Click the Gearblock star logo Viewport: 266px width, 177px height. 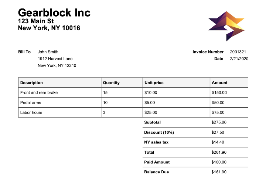pyautogui.click(x=226, y=26)
